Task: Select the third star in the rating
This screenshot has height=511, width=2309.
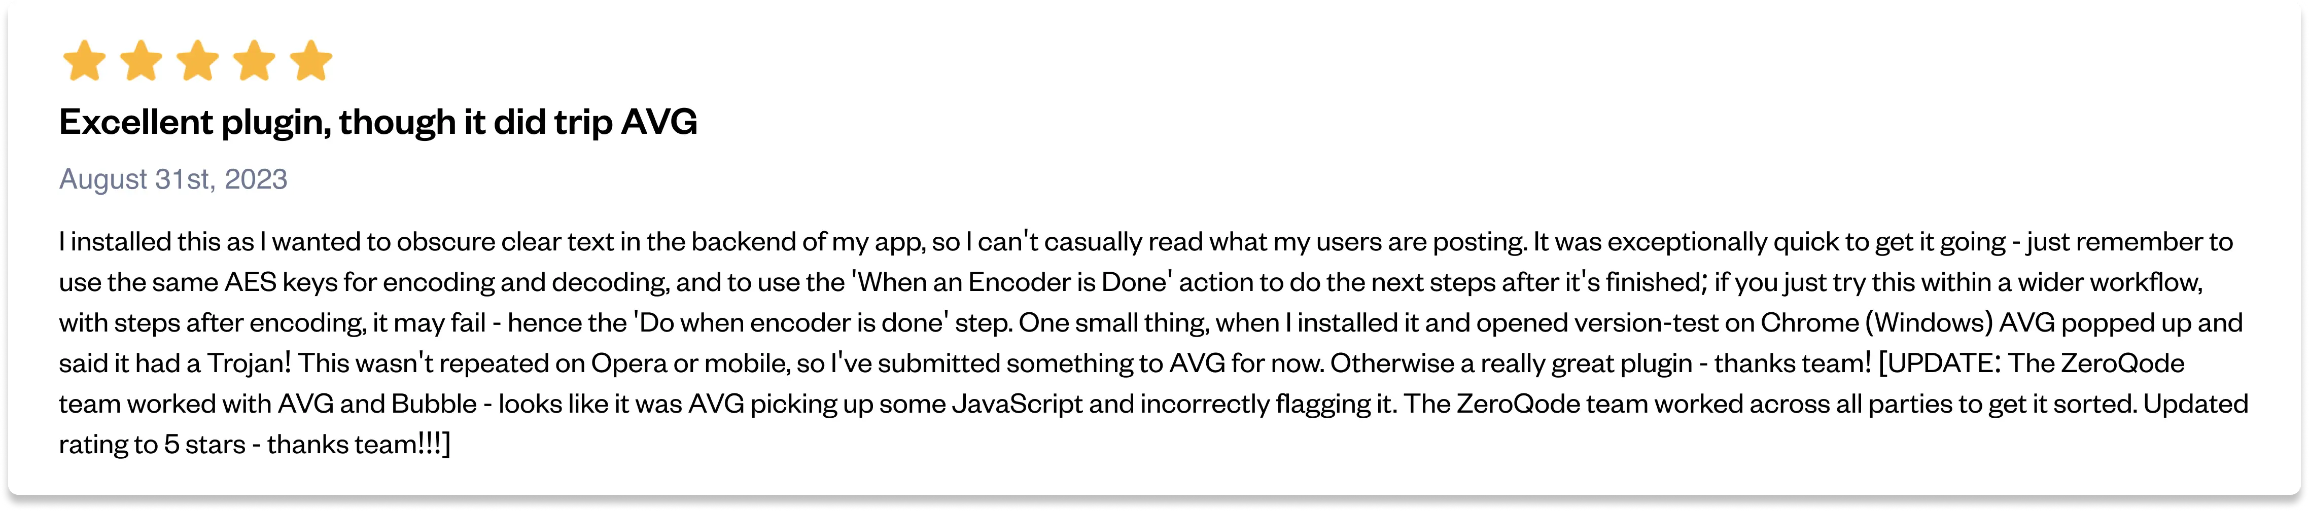Action: (198, 61)
